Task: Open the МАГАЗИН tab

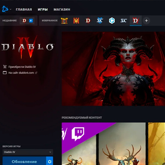Action: point(62,9)
